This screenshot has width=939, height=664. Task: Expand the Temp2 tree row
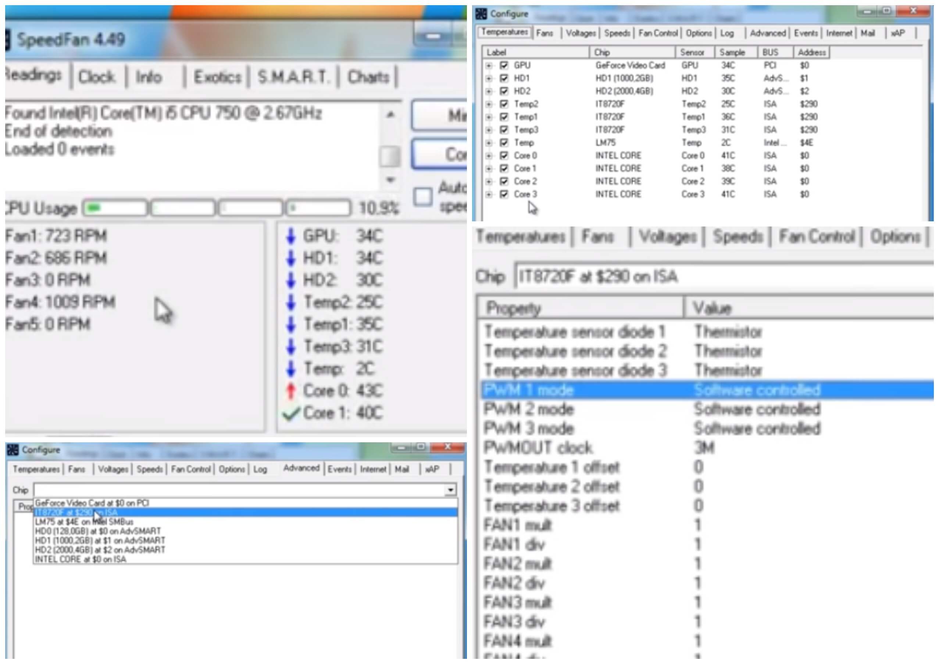489,104
